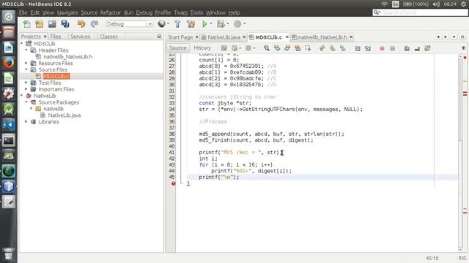Click the globe platform toolbar icon

[161, 24]
